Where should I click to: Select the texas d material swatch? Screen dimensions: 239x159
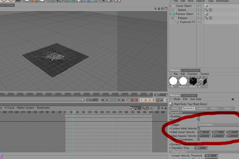click(183, 82)
